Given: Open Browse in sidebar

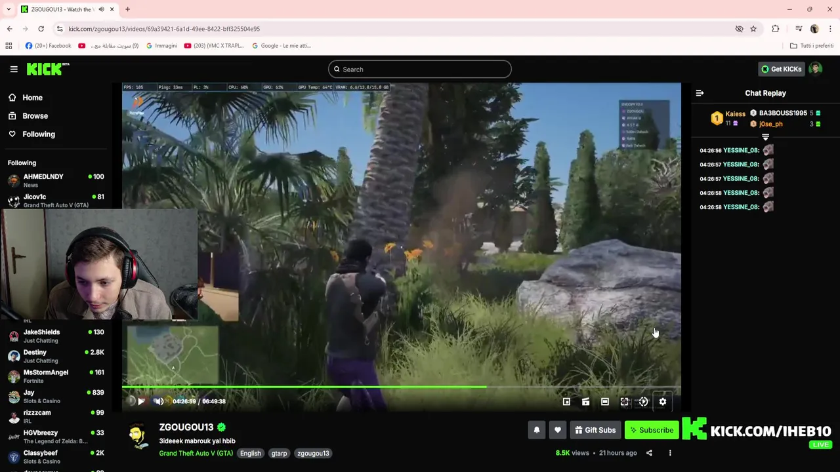Looking at the screenshot, I should coord(28,116).
